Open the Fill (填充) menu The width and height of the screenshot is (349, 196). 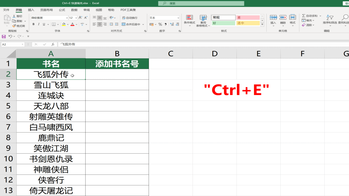pyautogui.click(x=308, y=20)
